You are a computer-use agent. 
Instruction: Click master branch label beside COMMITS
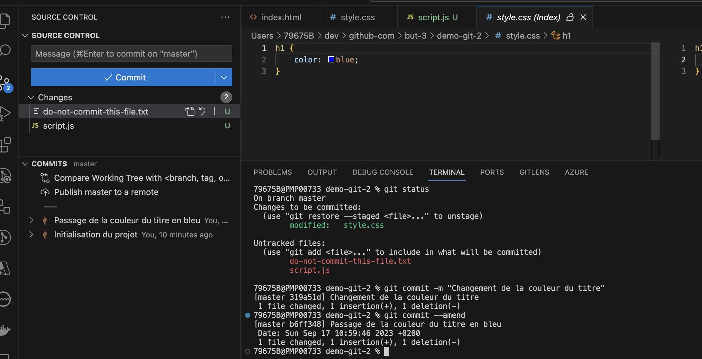pos(85,164)
